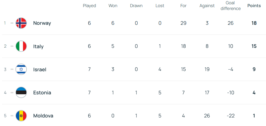Click Norway's 18 points value
The width and height of the screenshot is (266, 126).
(x=254, y=23)
